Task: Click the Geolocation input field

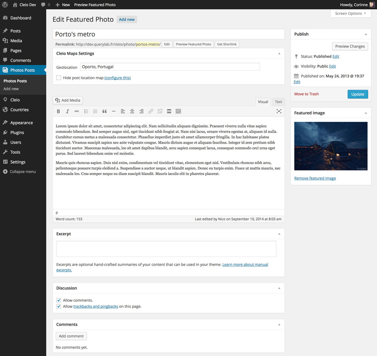Action: point(170,67)
